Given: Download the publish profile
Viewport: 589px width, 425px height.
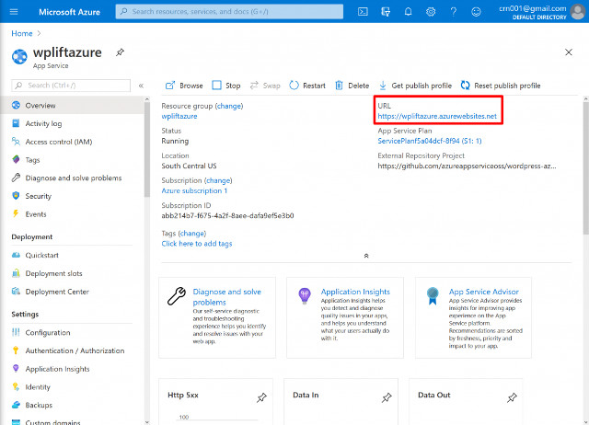Looking at the screenshot, I should point(415,86).
